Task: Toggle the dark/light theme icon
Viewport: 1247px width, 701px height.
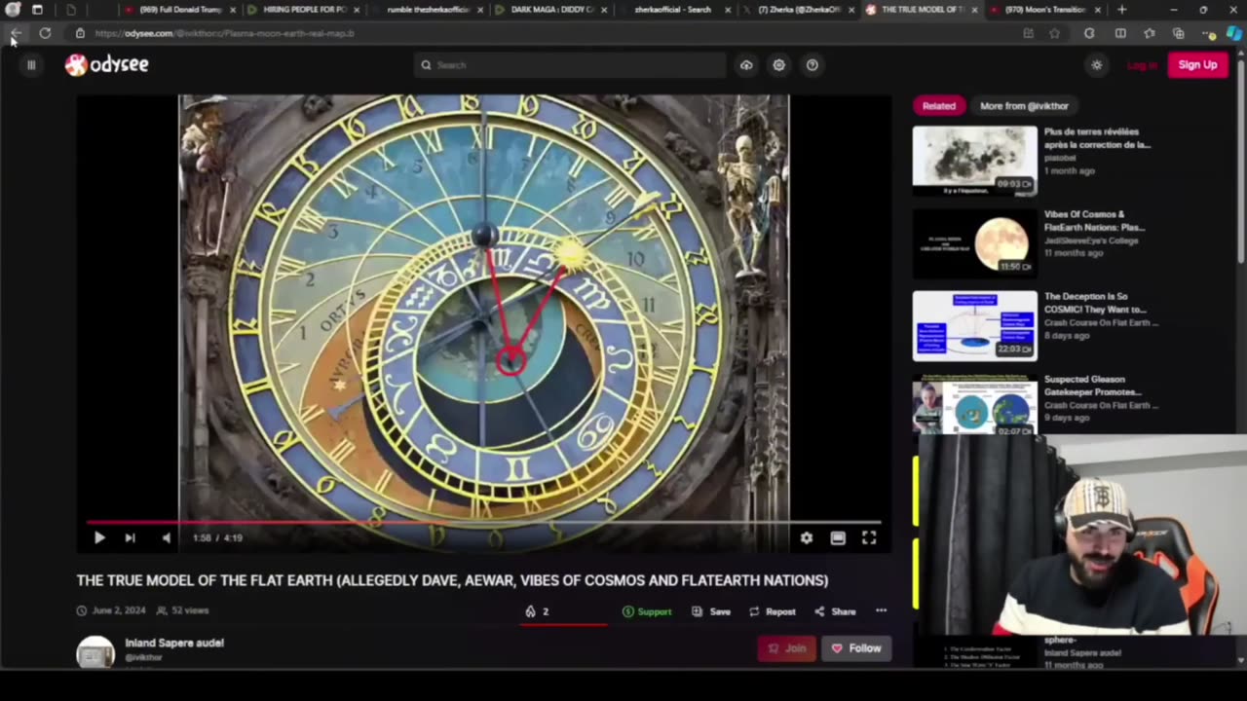Action: pos(1097,65)
